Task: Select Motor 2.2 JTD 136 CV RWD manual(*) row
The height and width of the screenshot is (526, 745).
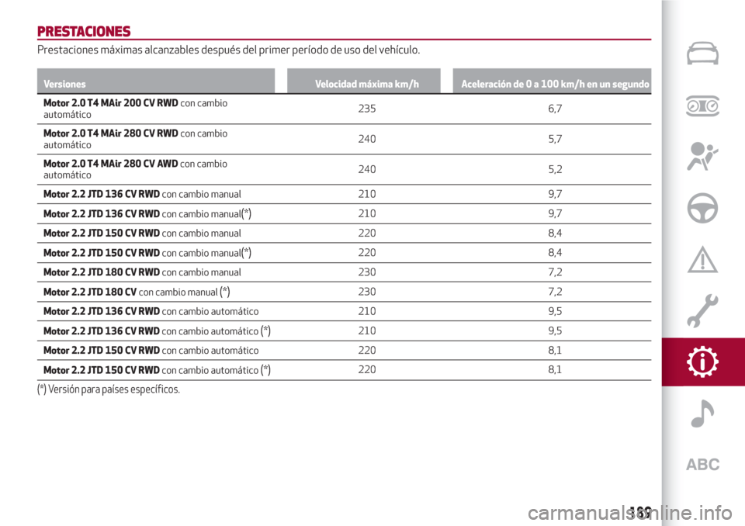Action: pos(344,214)
